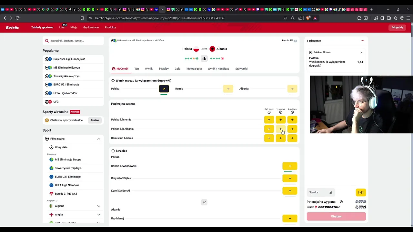Add Robert Lewandowski scorer bet
The height and width of the screenshot is (232, 413).
(x=290, y=166)
